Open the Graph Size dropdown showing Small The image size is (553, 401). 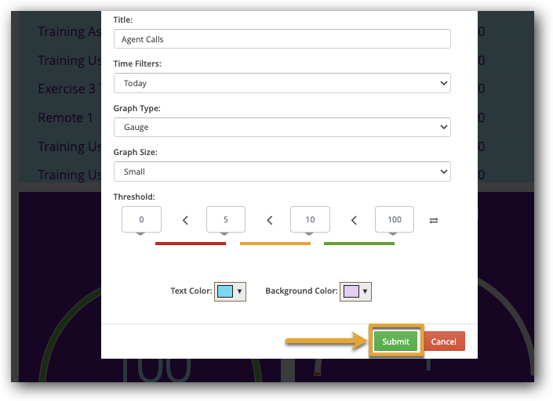tap(282, 172)
